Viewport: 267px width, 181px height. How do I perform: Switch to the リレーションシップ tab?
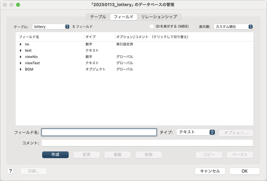tap(159, 17)
